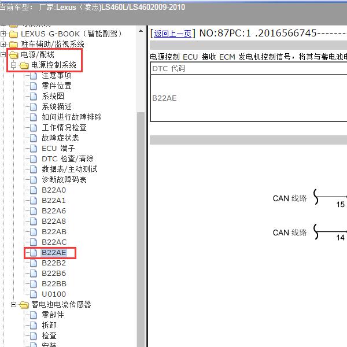Open the 拆卸 page
Image resolution: width=347 pixels, height=347 pixels.
[49, 325]
